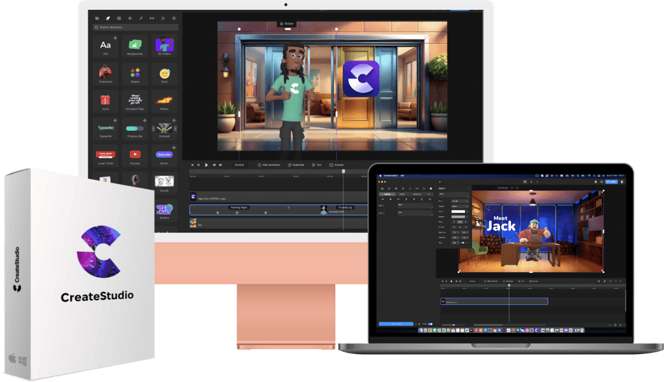Select the 3D Creator element tile
The width and height of the screenshot is (664, 382).
(164, 47)
